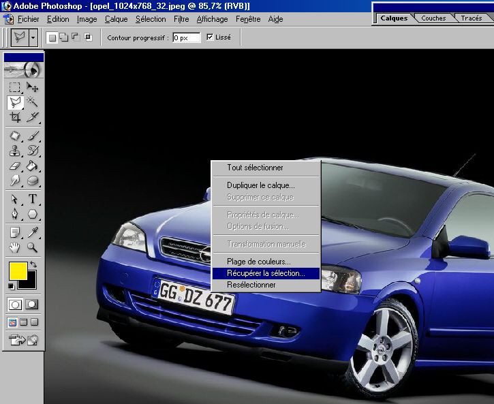Choose full screen mode
The width and height of the screenshot is (494, 404).
tap(35, 322)
